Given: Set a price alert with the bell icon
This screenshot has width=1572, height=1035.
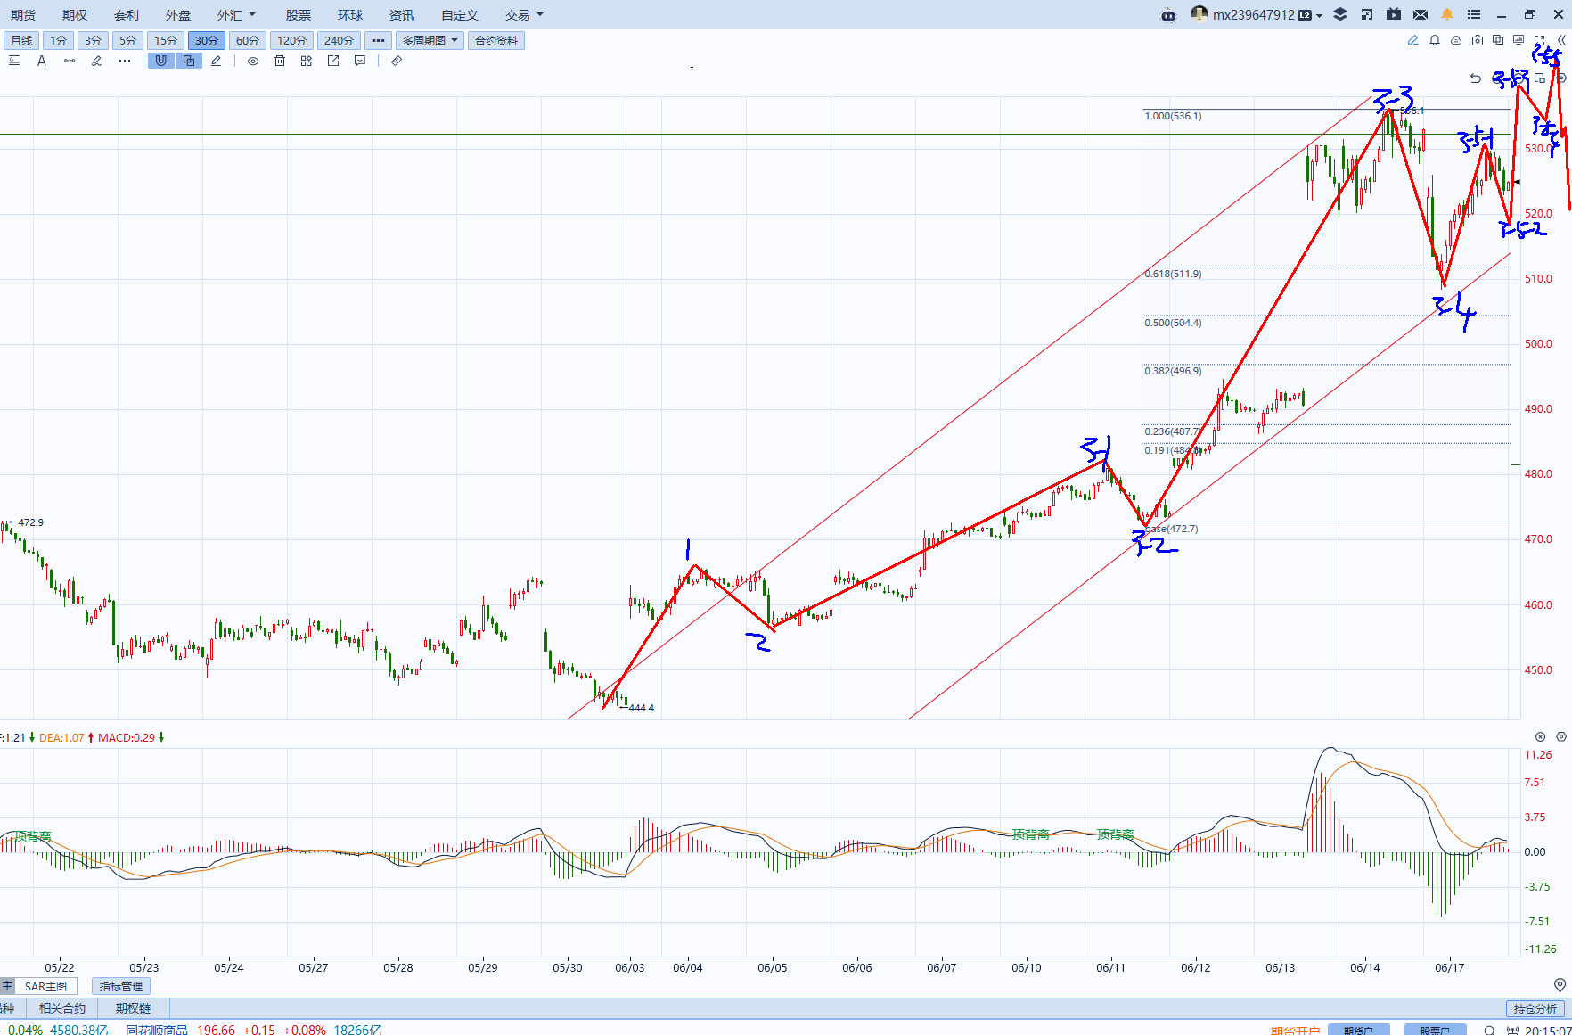Looking at the screenshot, I should 1435,40.
